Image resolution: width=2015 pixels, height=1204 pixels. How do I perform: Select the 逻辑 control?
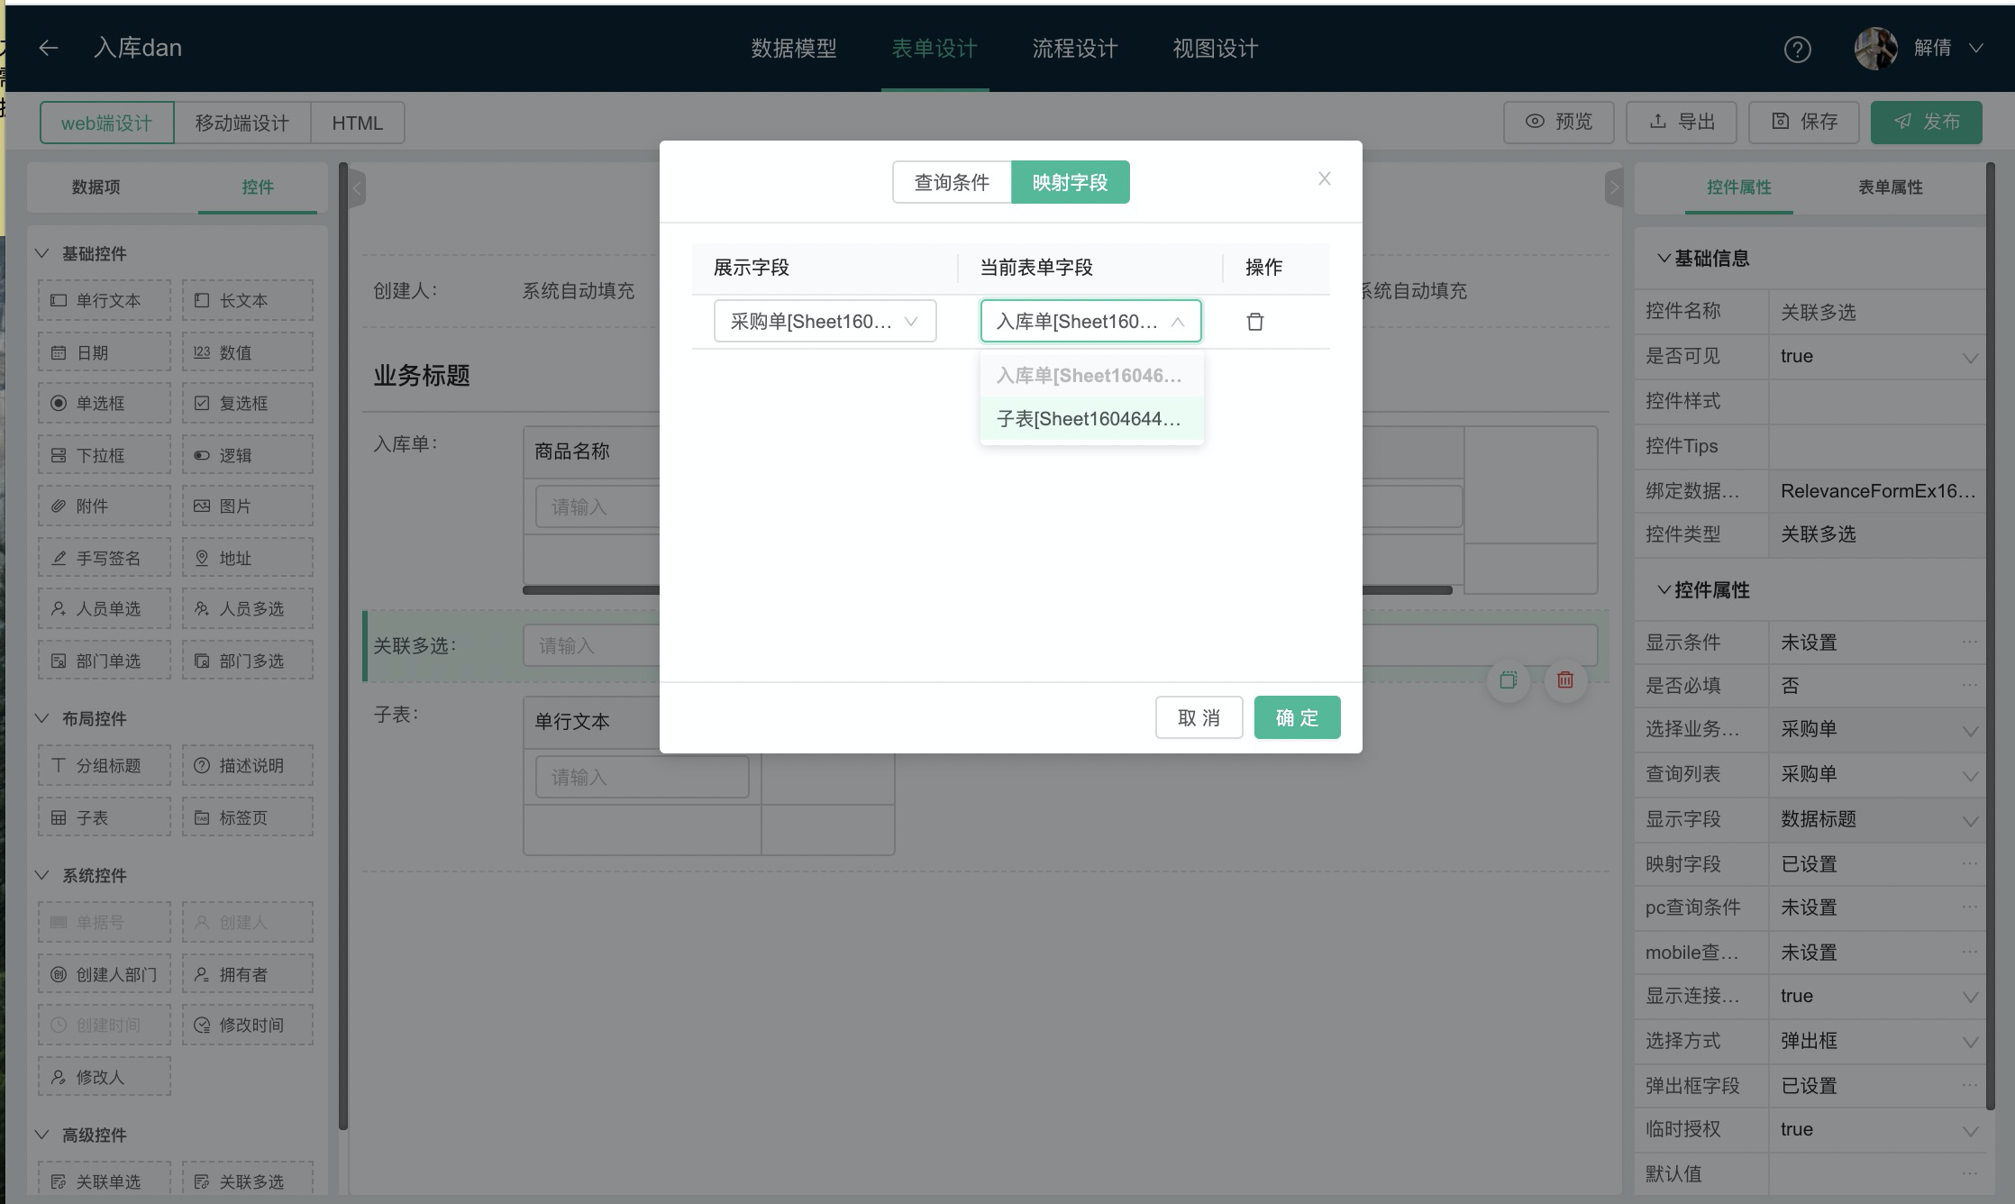(x=248, y=455)
